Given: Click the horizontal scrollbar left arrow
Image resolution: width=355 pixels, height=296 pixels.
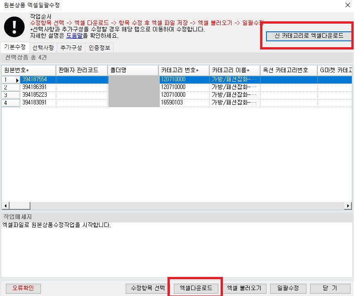Looking at the screenshot, I should [x=5, y=206].
